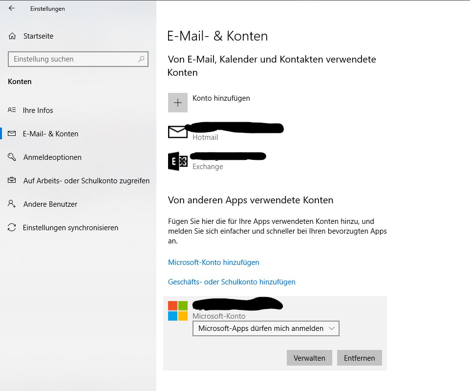
Task: Open 'Auf Arbeits- oder Schulkonto zugreifen'
Action: click(86, 181)
